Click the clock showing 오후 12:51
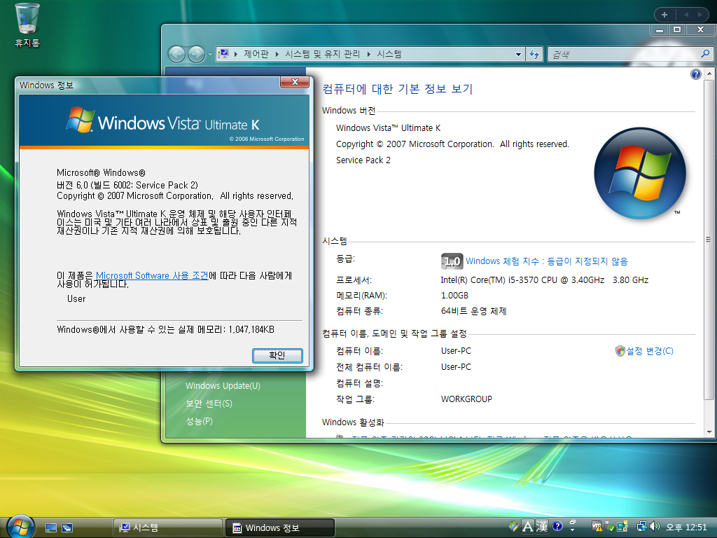This screenshot has width=717, height=538. coord(686,527)
